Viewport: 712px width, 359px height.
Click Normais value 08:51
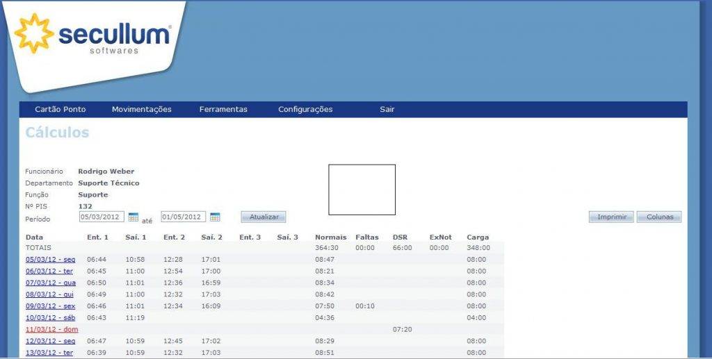pos(325,353)
